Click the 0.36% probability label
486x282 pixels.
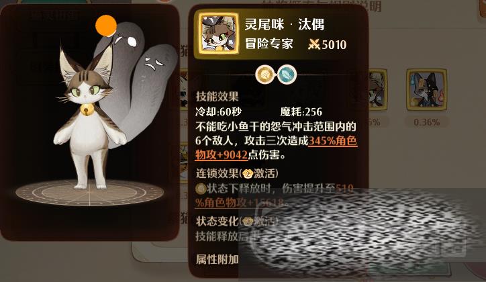[427, 122]
